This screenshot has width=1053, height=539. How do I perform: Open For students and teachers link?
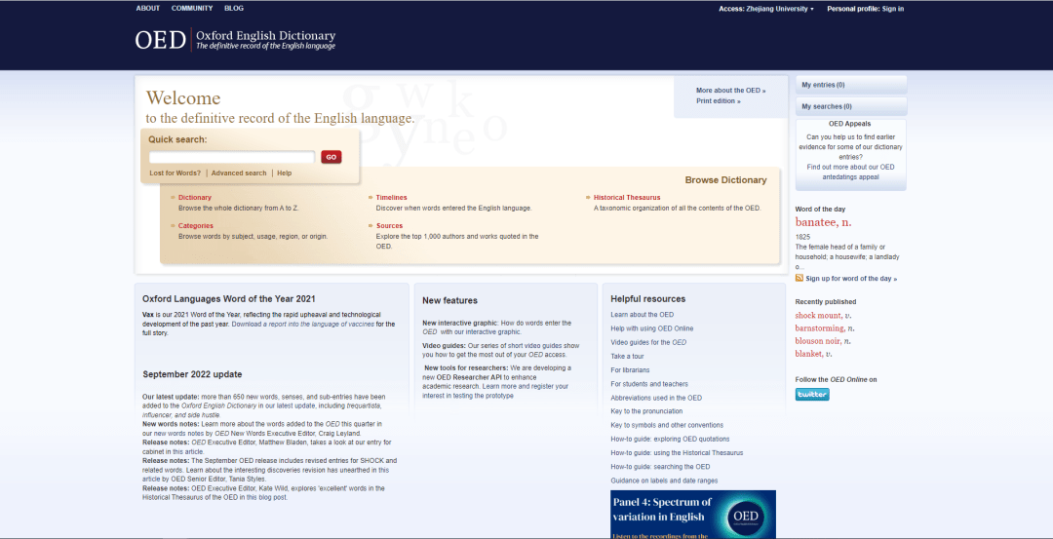tap(649, 384)
